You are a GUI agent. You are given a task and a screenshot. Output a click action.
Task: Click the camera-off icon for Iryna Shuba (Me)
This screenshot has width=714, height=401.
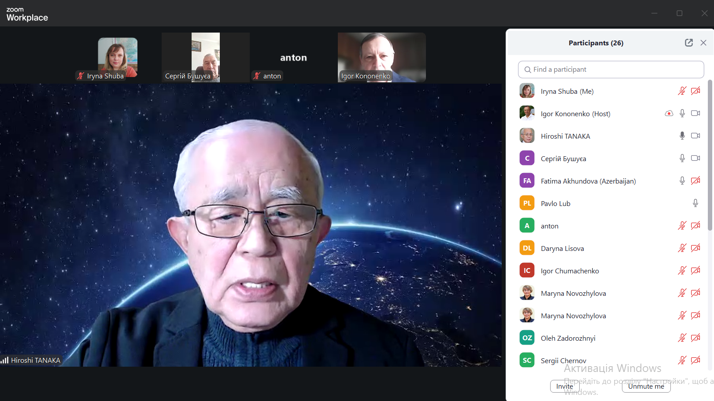(696, 91)
